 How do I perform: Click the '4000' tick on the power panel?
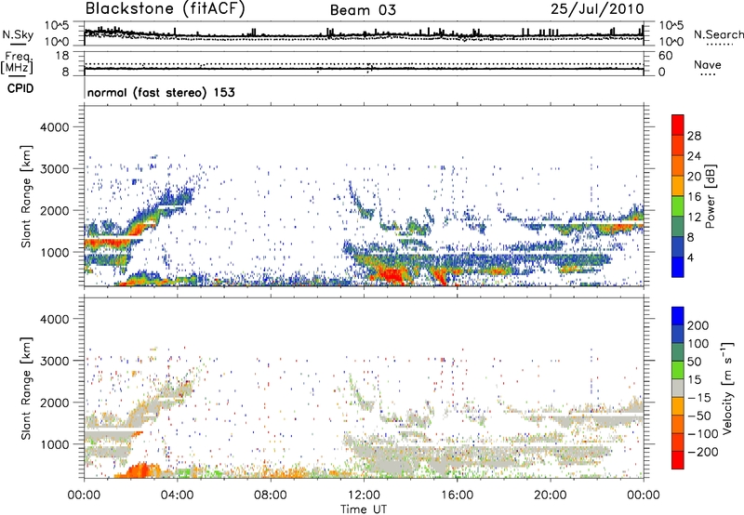coord(55,127)
